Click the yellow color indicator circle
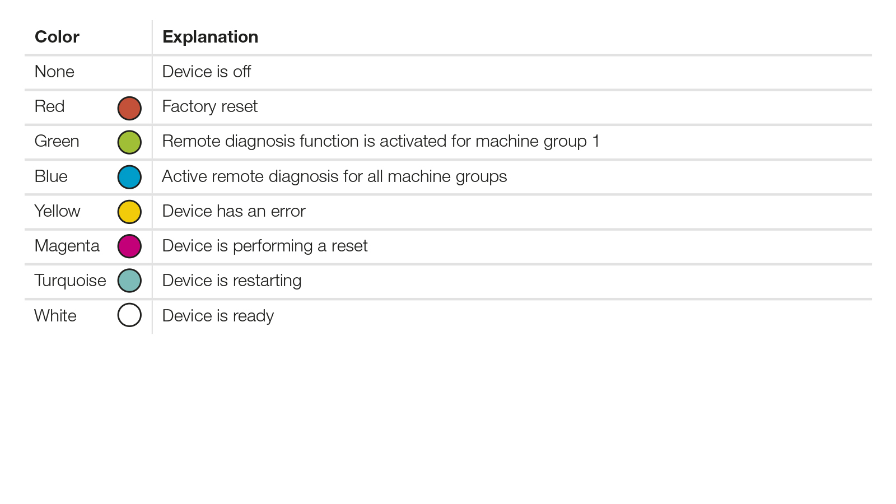The image size is (896, 504). pyautogui.click(x=129, y=212)
